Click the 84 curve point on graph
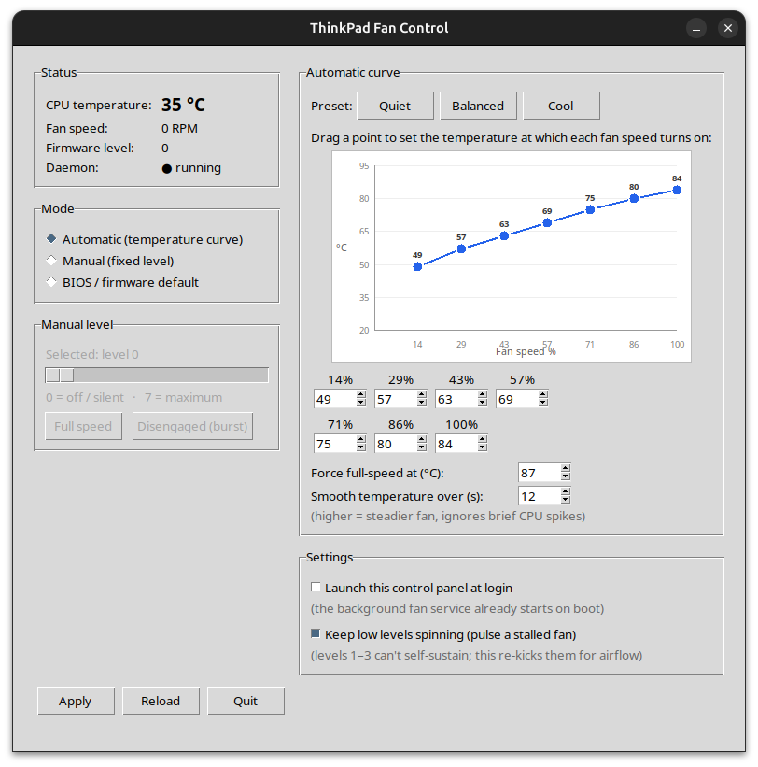The image size is (758, 767). (677, 190)
